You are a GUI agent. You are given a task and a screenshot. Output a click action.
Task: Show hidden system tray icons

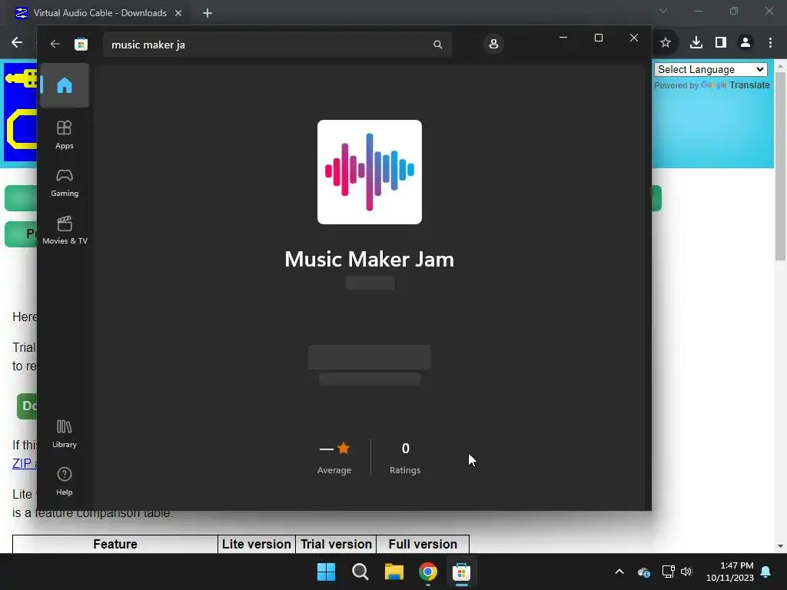tap(619, 572)
